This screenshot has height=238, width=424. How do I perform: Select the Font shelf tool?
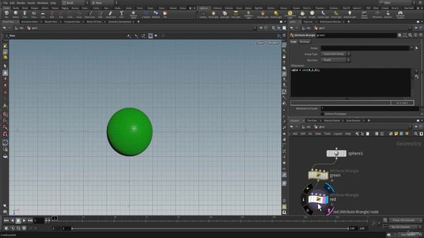click(x=121, y=15)
